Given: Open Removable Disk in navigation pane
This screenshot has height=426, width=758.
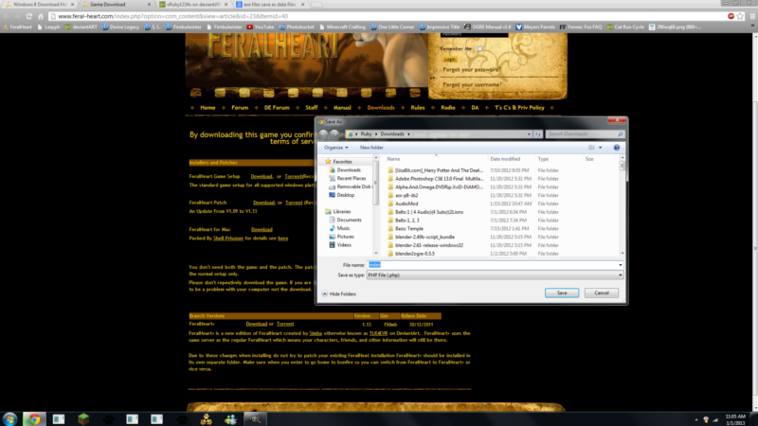Looking at the screenshot, I should (x=350, y=186).
